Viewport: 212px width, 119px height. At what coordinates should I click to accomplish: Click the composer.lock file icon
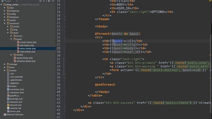(8, 93)
